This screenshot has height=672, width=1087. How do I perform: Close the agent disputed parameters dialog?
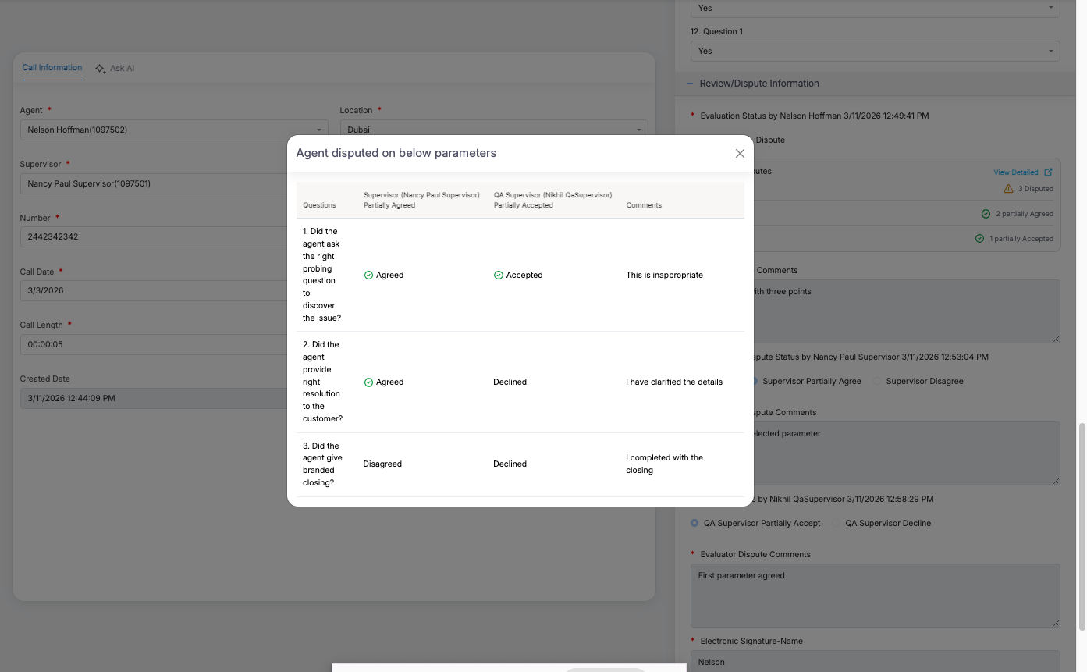[740, 154]
